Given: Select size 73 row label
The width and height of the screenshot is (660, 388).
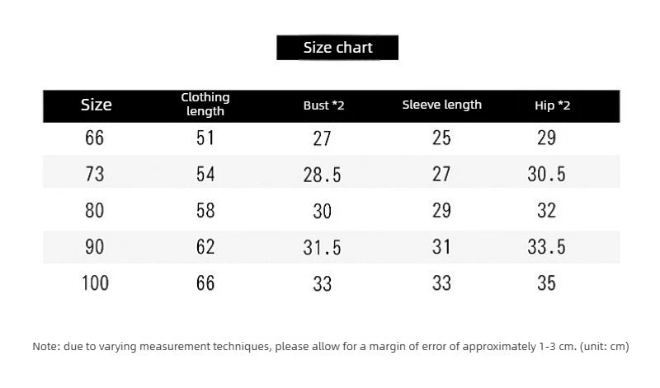Looking at the screenshot, I should [x=94, y=174].
